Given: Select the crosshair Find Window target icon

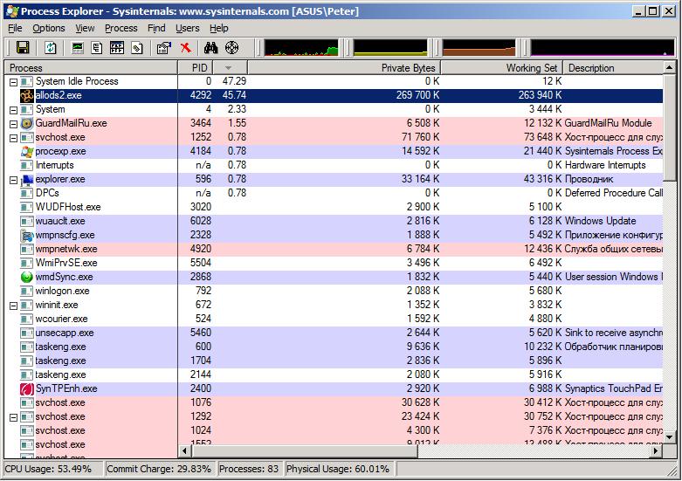Looking at the screenshot, I should [231, 47].
